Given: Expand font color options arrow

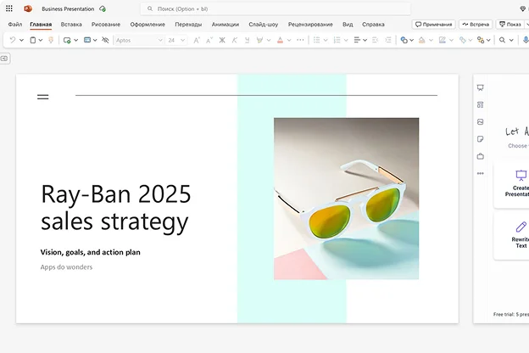Looking at the screenshot, I should click(x=289, y=40).
